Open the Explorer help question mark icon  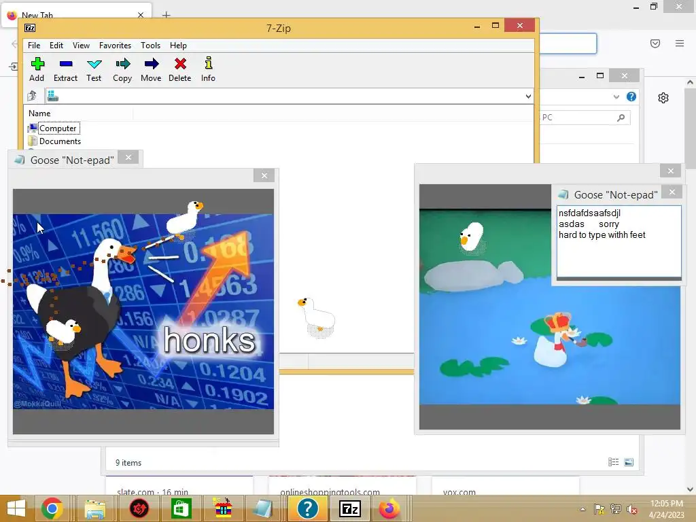[631, 97]
